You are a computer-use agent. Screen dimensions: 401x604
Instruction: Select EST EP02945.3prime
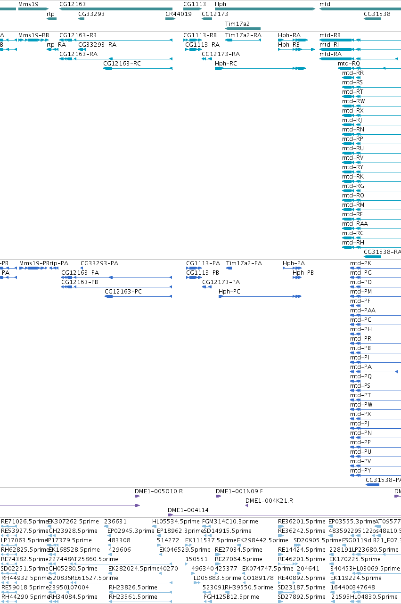[x=131, y=531]
